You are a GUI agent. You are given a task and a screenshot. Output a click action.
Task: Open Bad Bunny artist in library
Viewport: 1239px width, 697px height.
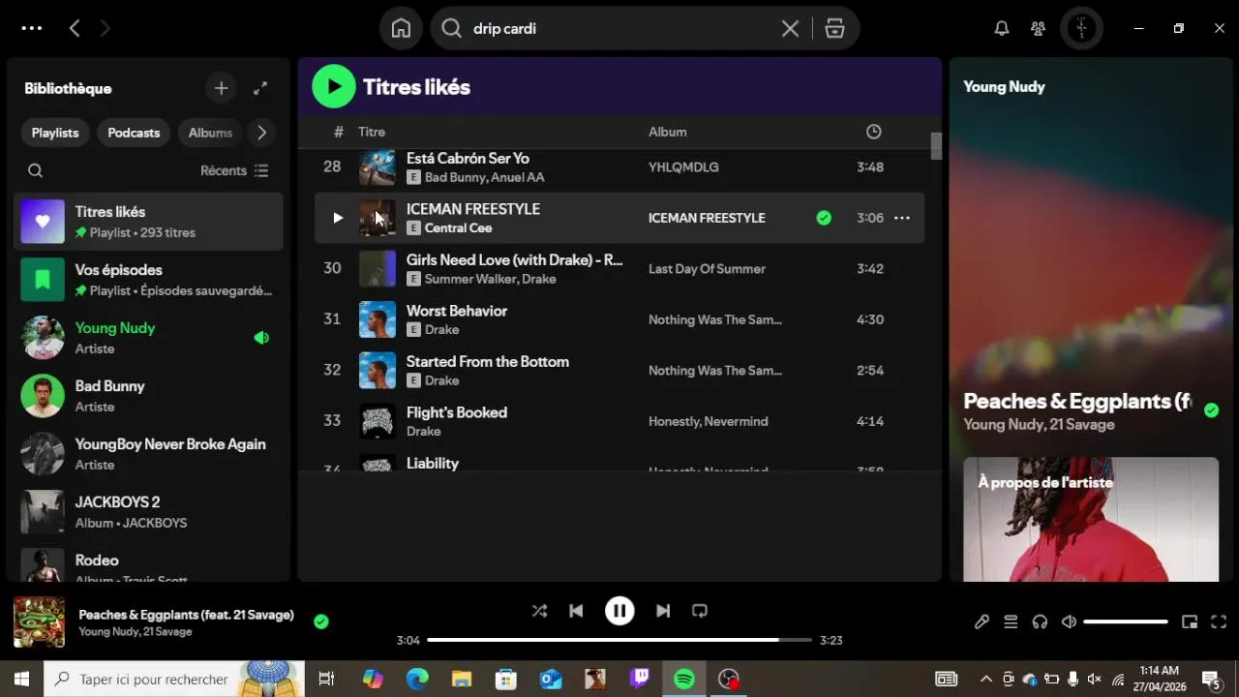(x=148, y=396)
